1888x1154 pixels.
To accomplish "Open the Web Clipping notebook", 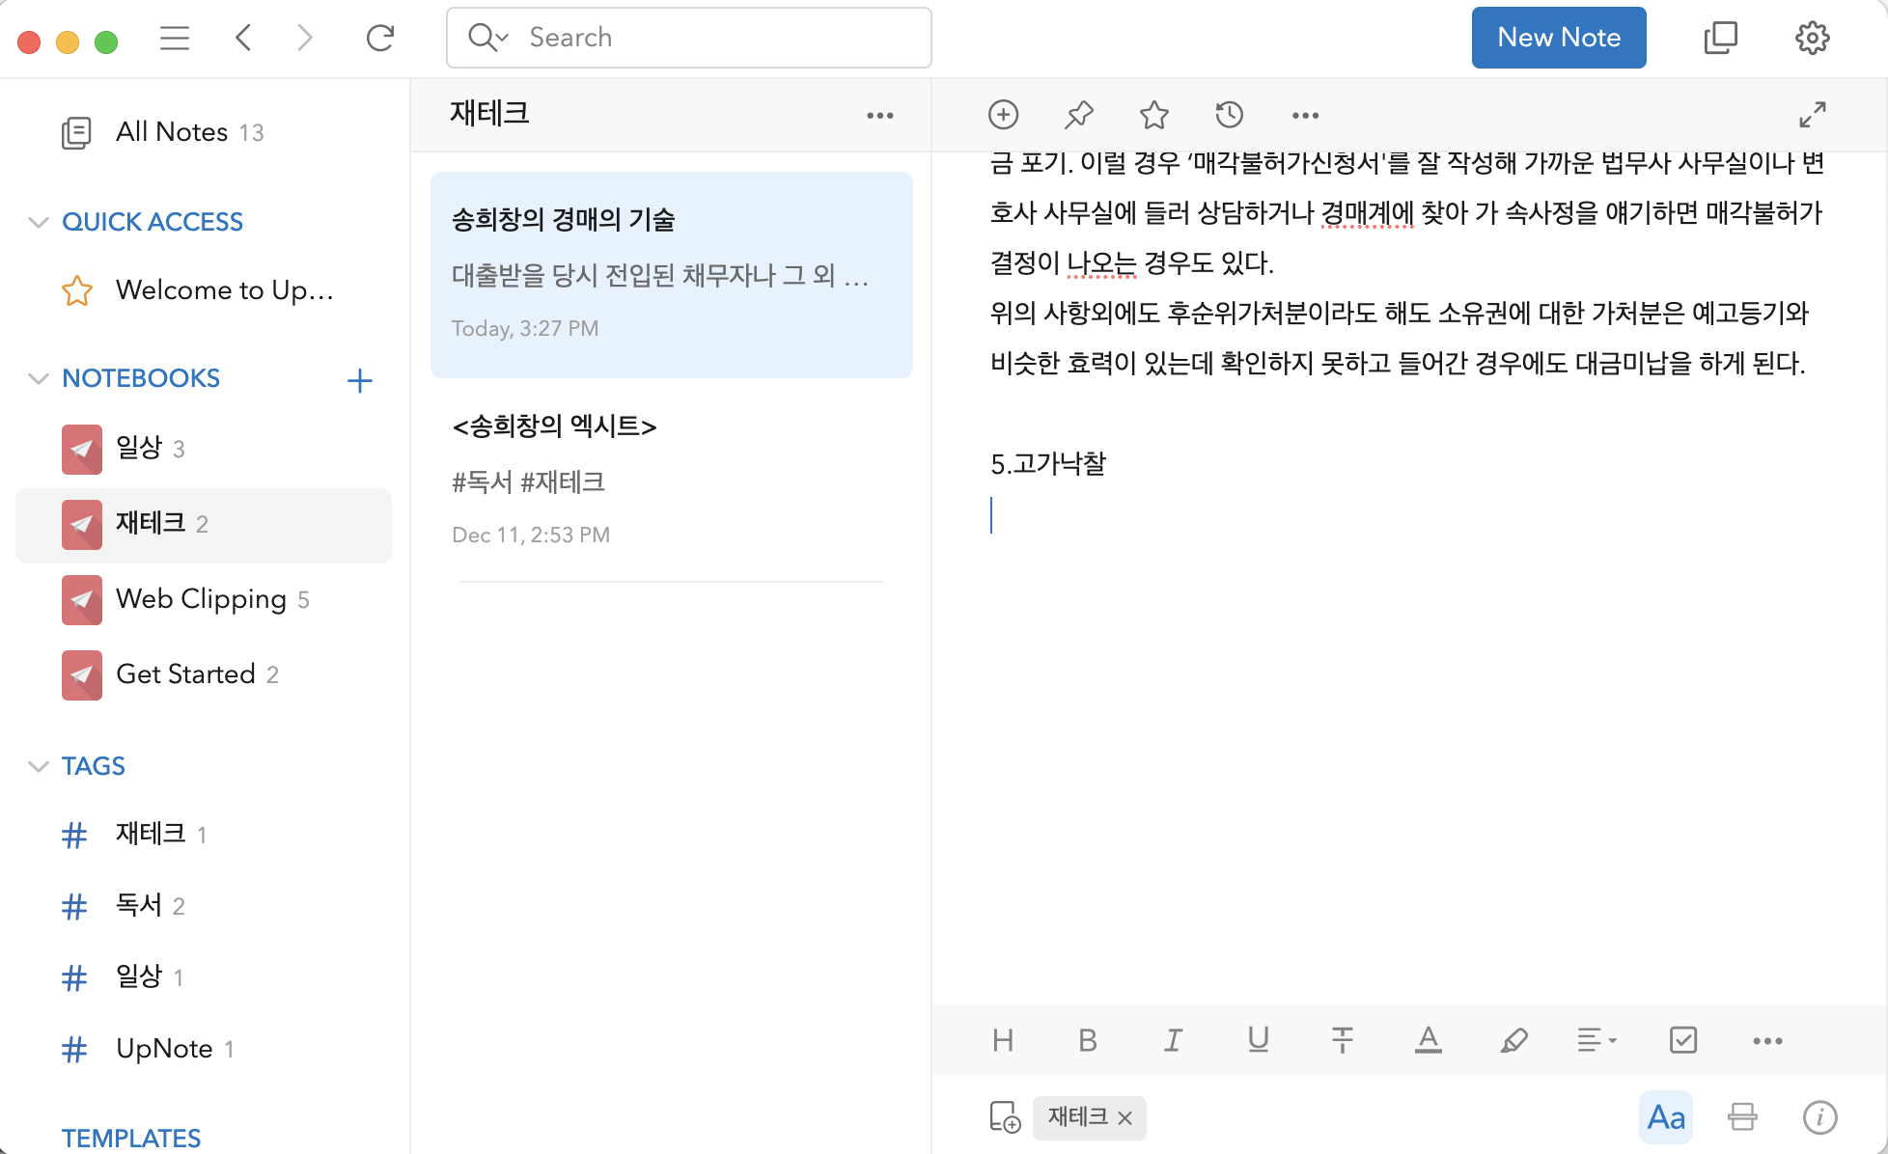I will click(x=201, y=599).
